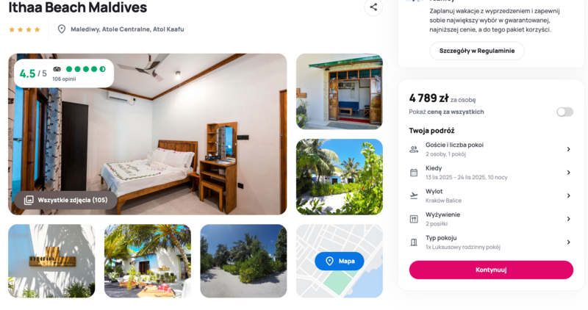Open Typ pokoju selection chevron
The image size is (588, 310).
pyautogui.click(x=568, y=242)
